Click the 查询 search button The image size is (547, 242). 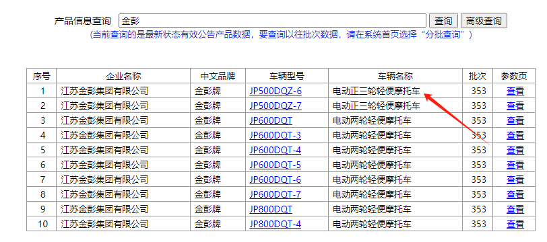(x=443, y=21)
